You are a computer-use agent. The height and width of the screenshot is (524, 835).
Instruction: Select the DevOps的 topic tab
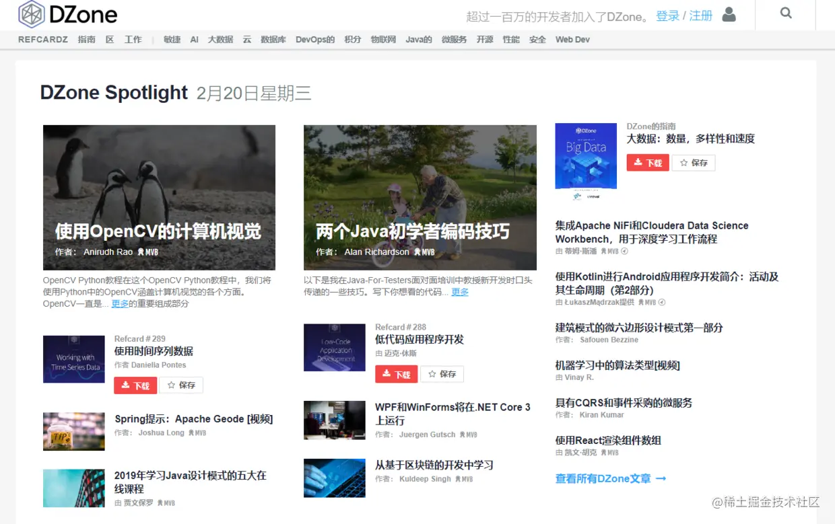(x=315, y=40)
